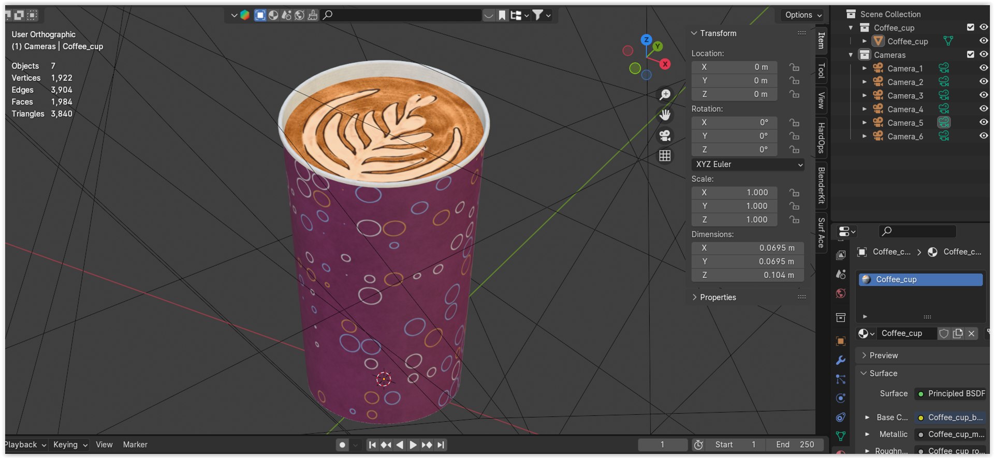
Task: Open the HardOps sidebar tab
Action: click(x=821, y=138)
